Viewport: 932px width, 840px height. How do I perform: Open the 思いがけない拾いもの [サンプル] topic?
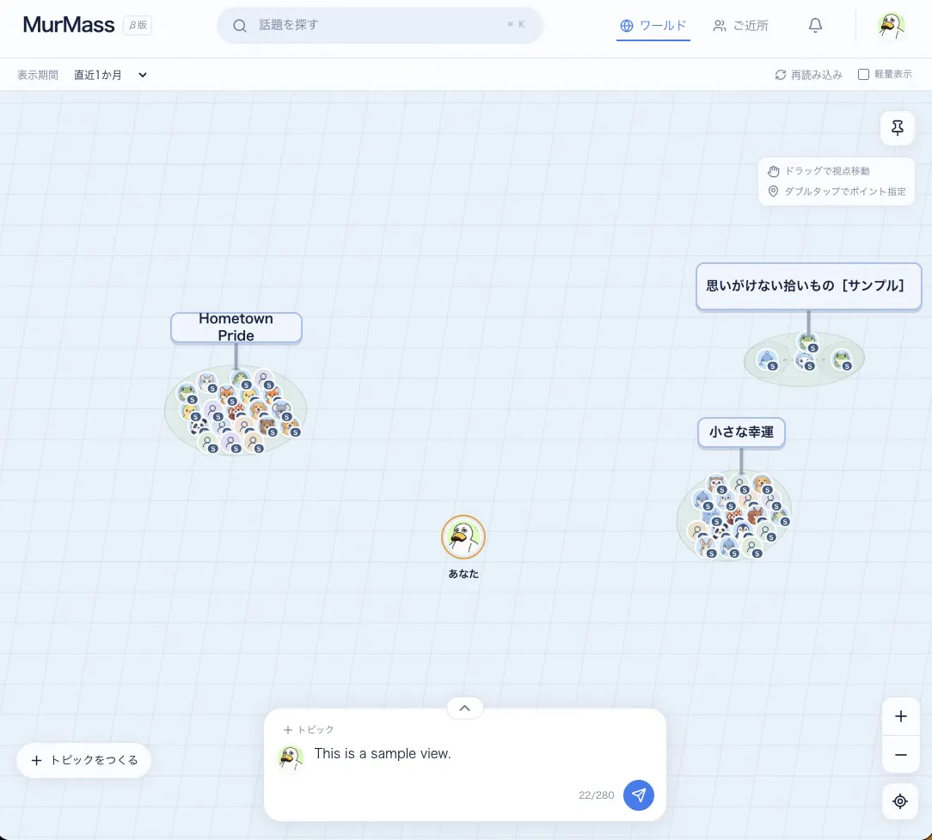(808, 286)
